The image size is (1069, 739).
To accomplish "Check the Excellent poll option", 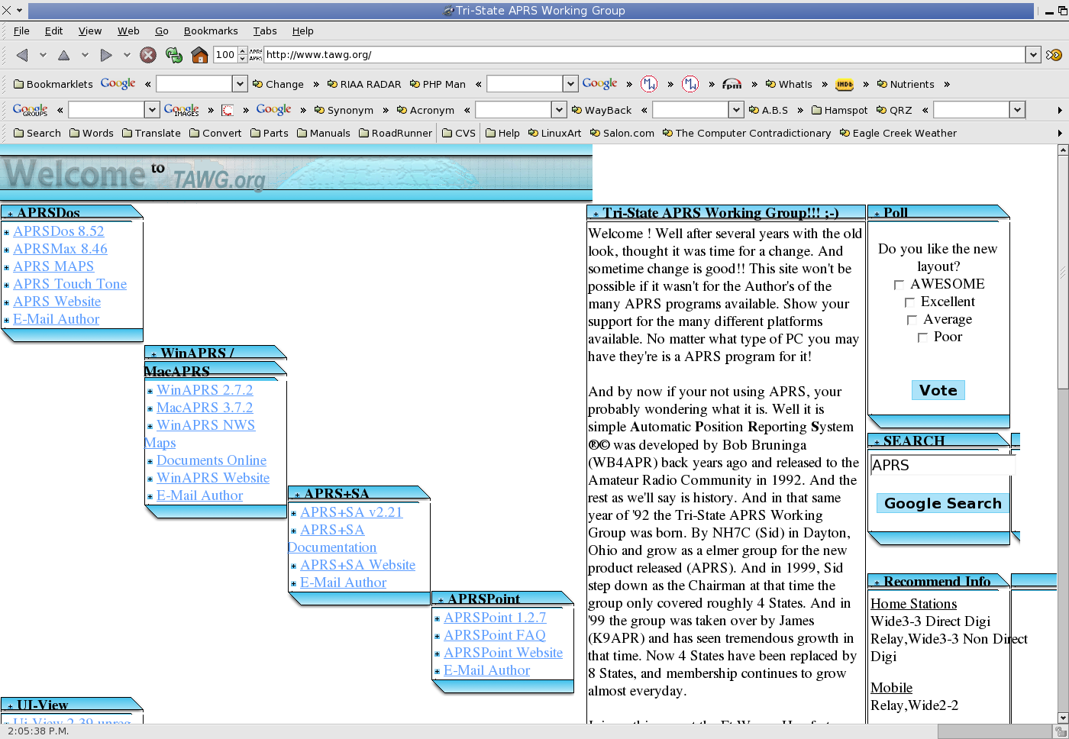I will coord(909,302).
